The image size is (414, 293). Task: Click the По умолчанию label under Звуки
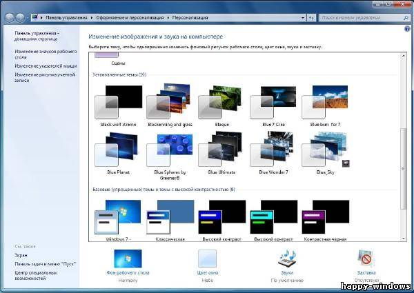pos(287,281)
